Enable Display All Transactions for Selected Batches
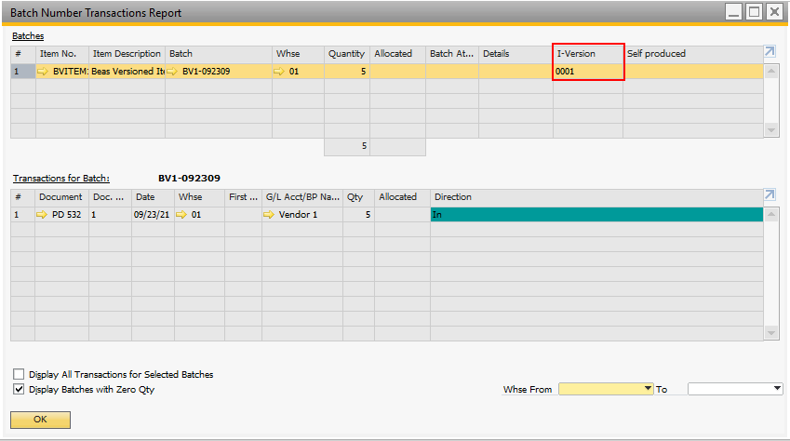790x441 pixels. [x=20, y=374]
